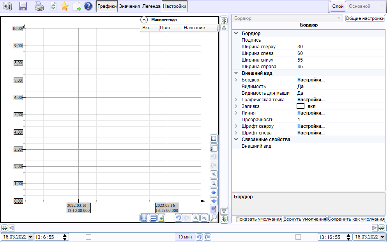Click the notepad with red pencil edit icon
The image size is (389, 242).
point(214,209)
